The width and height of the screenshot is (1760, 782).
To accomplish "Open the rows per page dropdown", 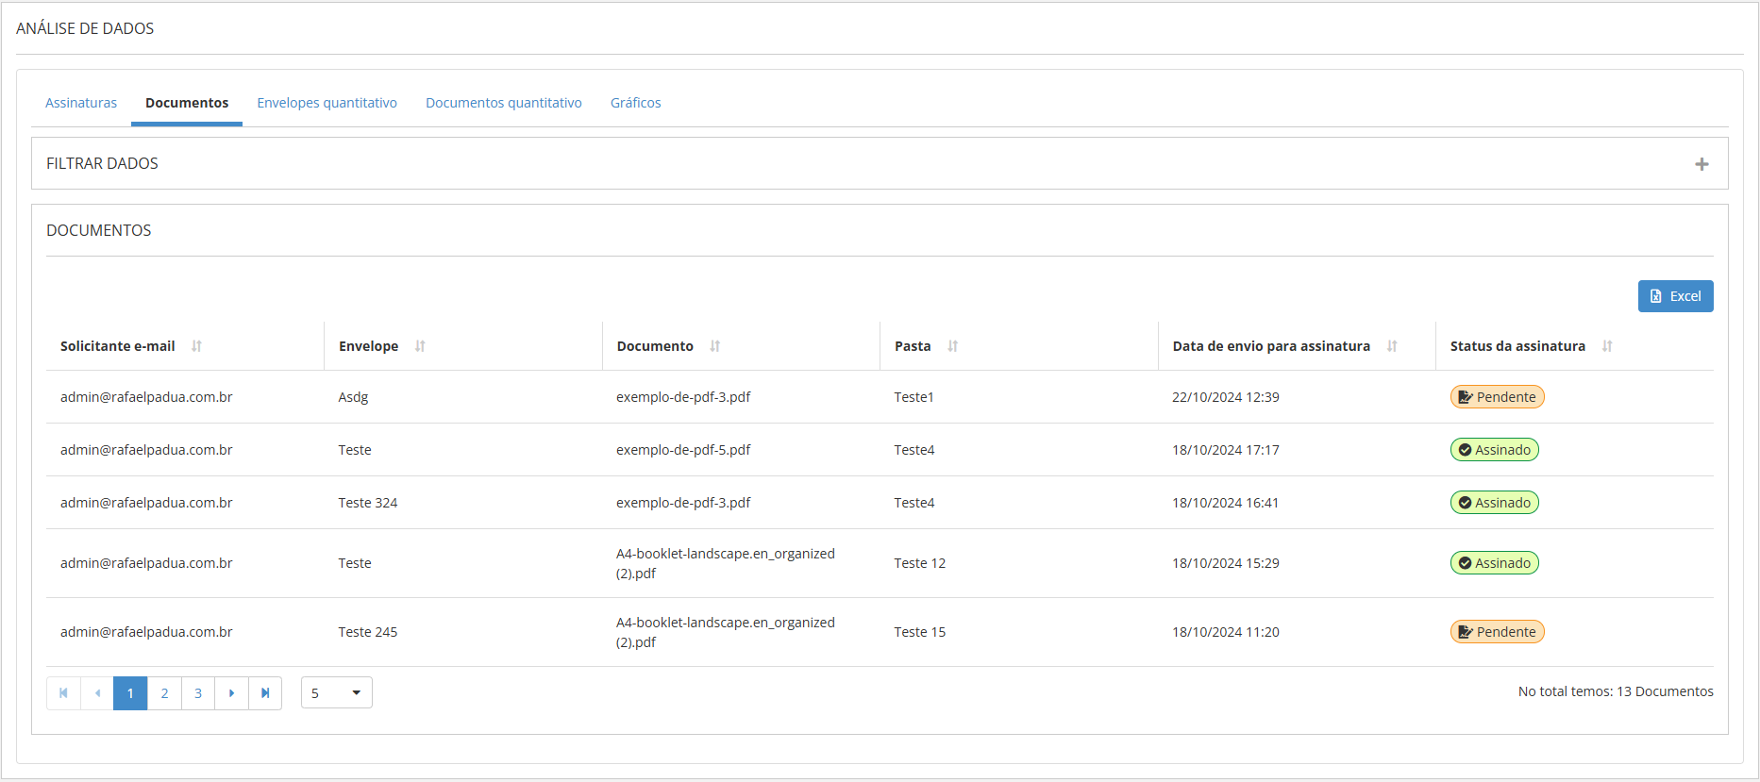I will (337, 693).
